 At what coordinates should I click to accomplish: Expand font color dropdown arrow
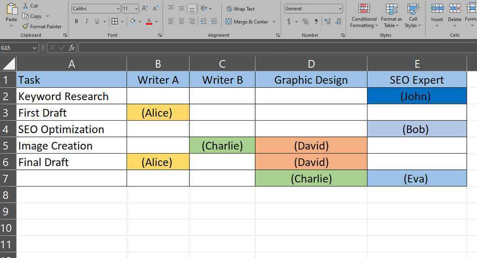click(156, 22)
